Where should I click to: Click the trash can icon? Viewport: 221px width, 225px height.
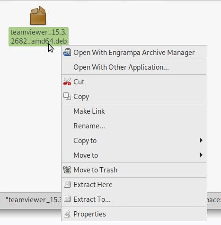point(67,170)
